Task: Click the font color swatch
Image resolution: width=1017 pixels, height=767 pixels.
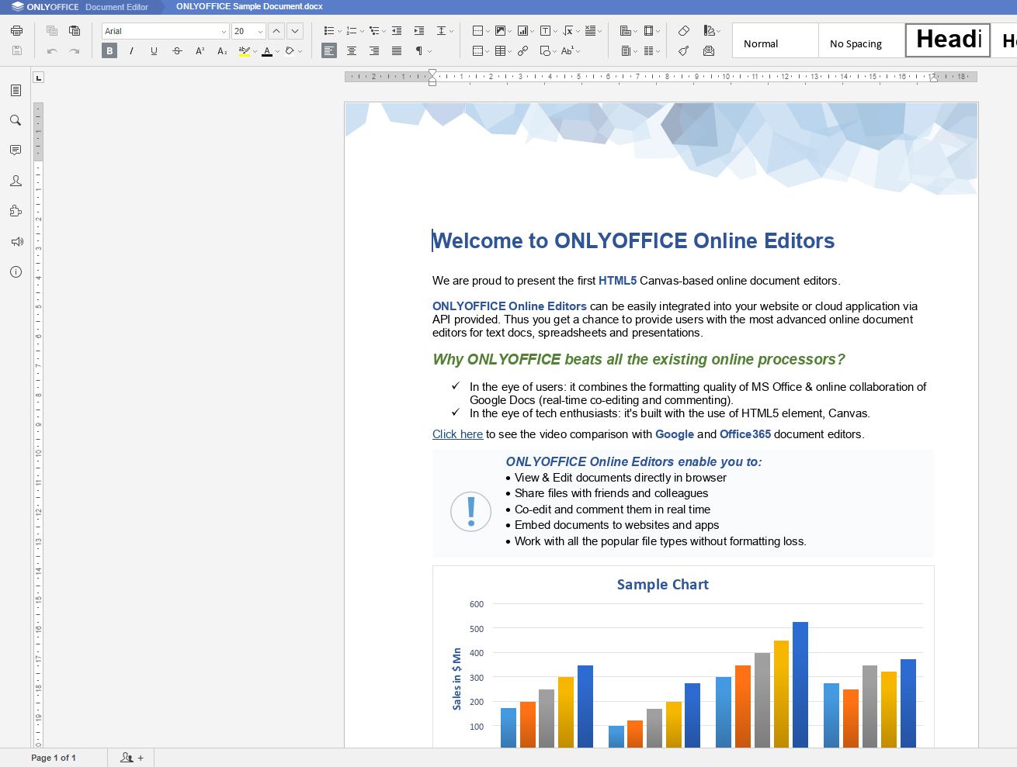Action: point(267,51)
